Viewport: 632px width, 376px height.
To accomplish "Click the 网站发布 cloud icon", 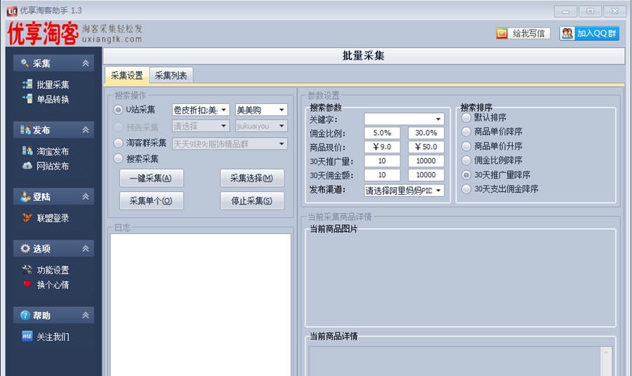I will [x=27, y=165].
